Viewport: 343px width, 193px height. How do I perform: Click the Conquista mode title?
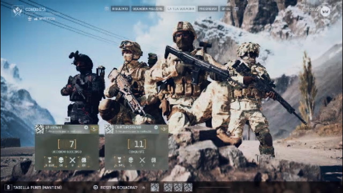pyautogui.click(x=35, y=9)
